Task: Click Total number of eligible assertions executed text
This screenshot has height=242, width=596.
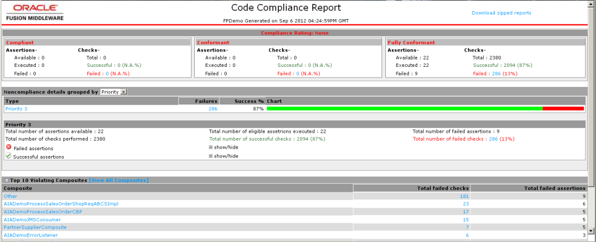Action: coord(268,131)
